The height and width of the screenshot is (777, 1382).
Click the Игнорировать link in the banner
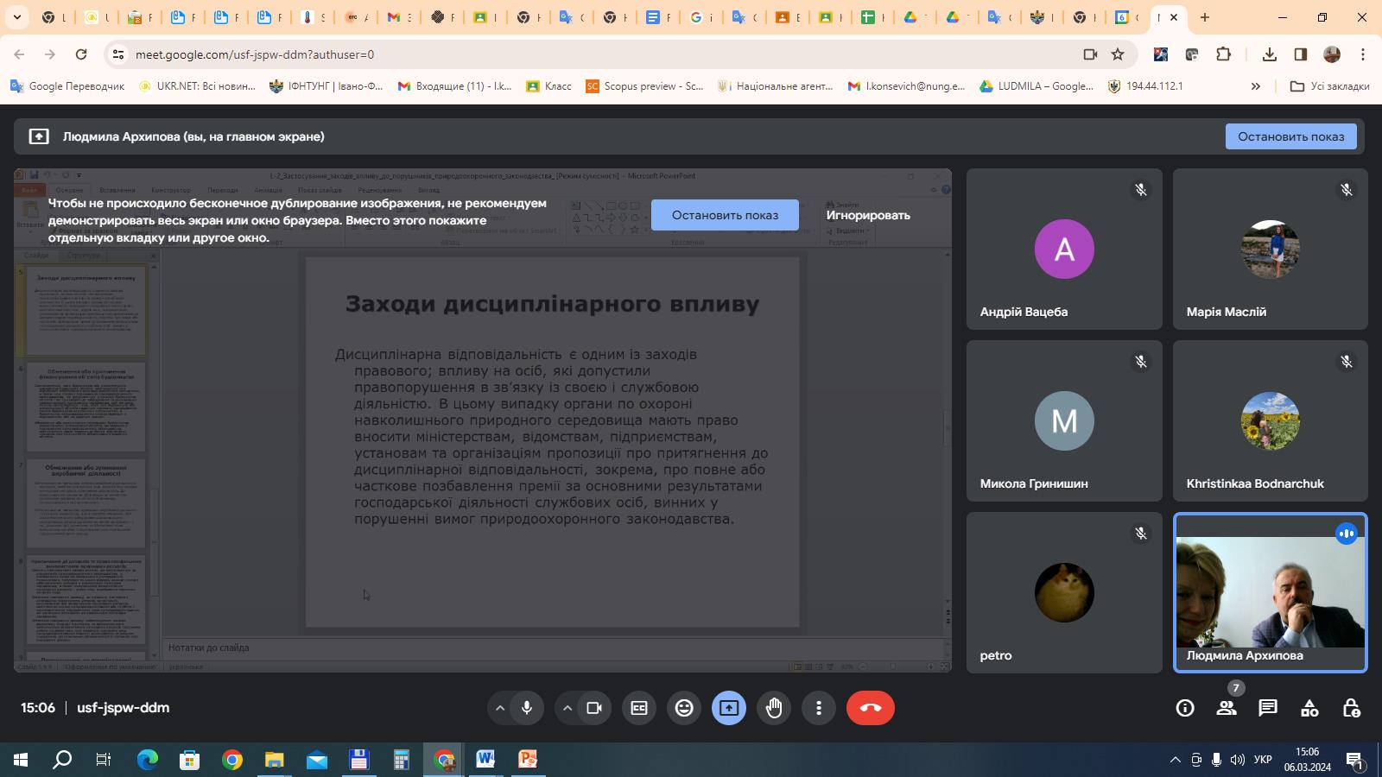coord(867,215)
